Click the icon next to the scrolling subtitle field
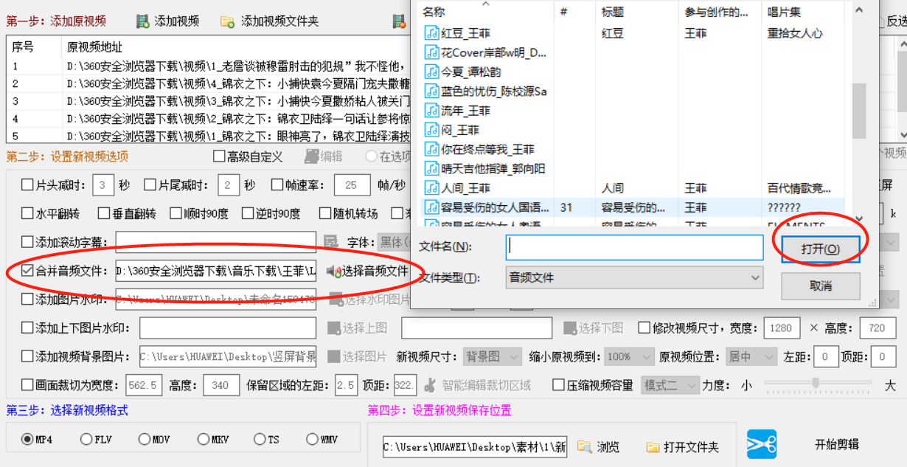The width and height of the screenshot is (907, 467). [x=332, y=242]
